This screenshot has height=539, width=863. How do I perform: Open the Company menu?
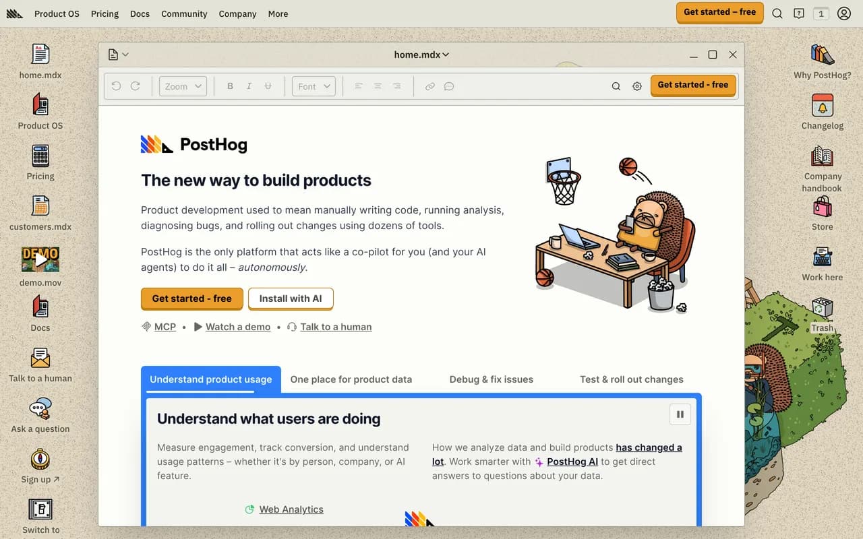[237, 13]
